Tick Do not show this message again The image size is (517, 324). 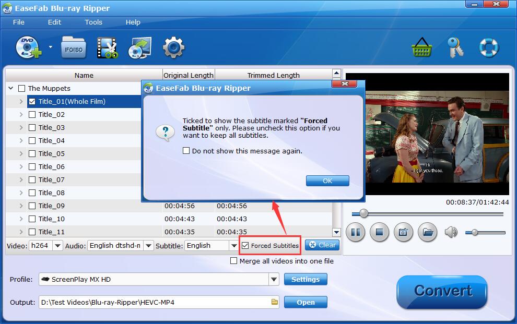(186, 151)
